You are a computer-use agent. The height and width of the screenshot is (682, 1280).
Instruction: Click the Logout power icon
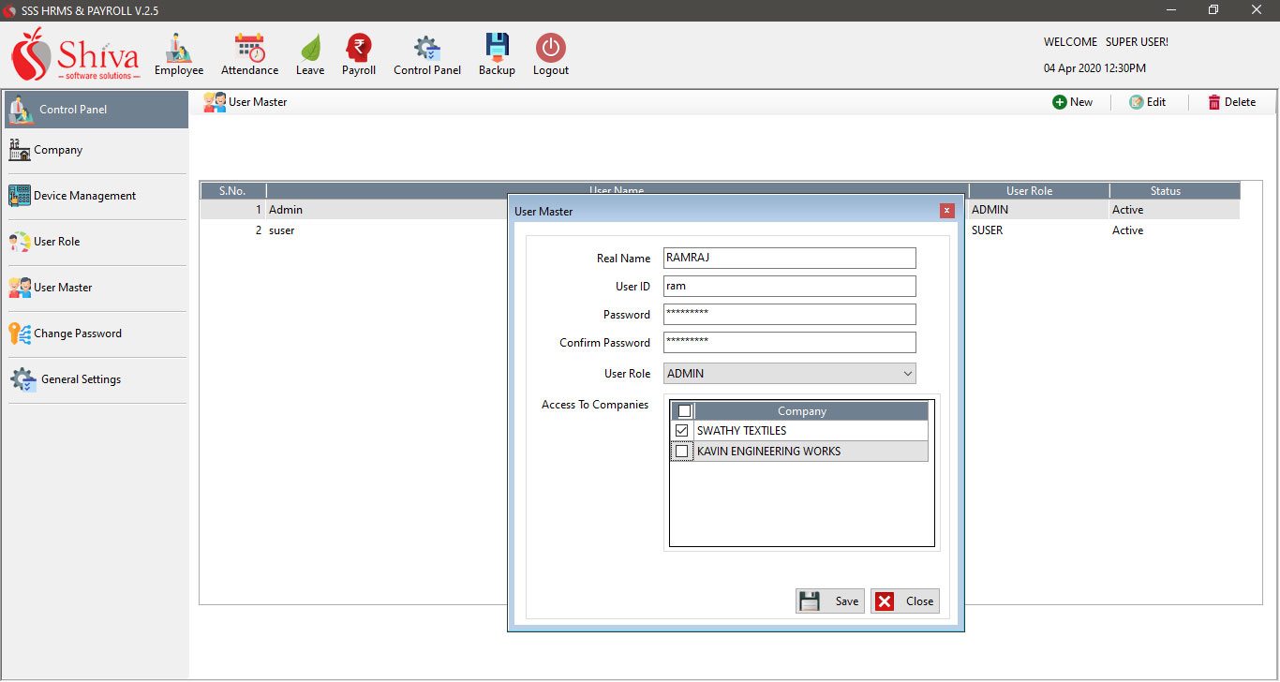[550, 49]
